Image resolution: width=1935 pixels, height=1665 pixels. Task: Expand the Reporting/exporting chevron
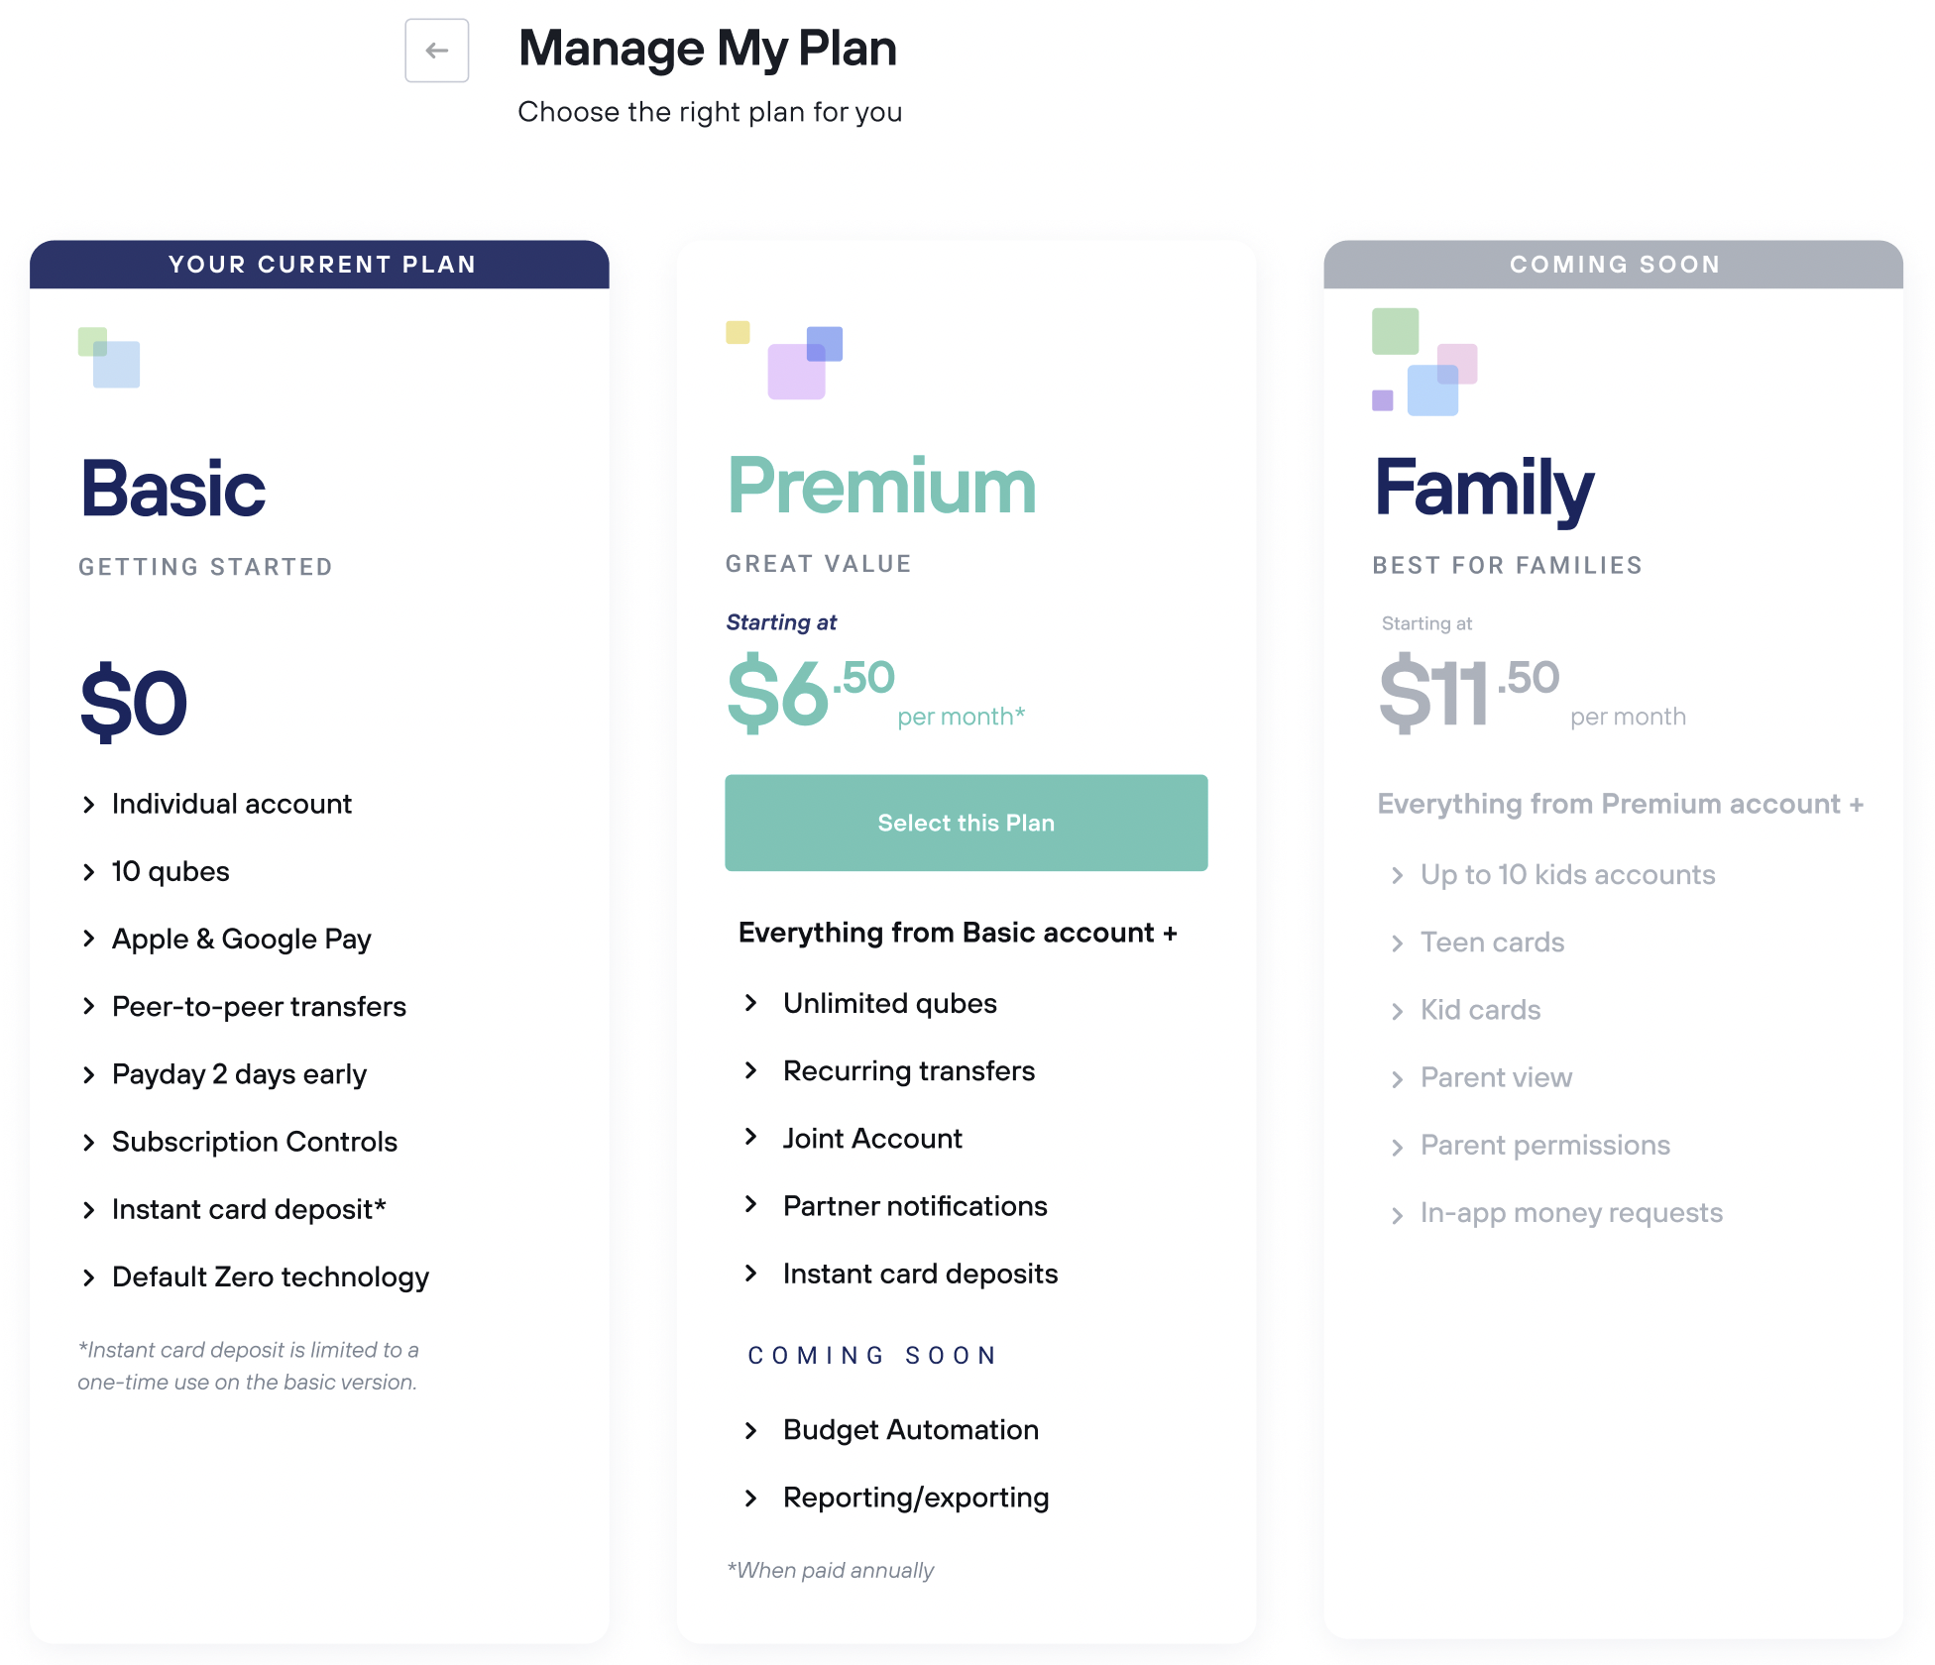click(751, 1498)
